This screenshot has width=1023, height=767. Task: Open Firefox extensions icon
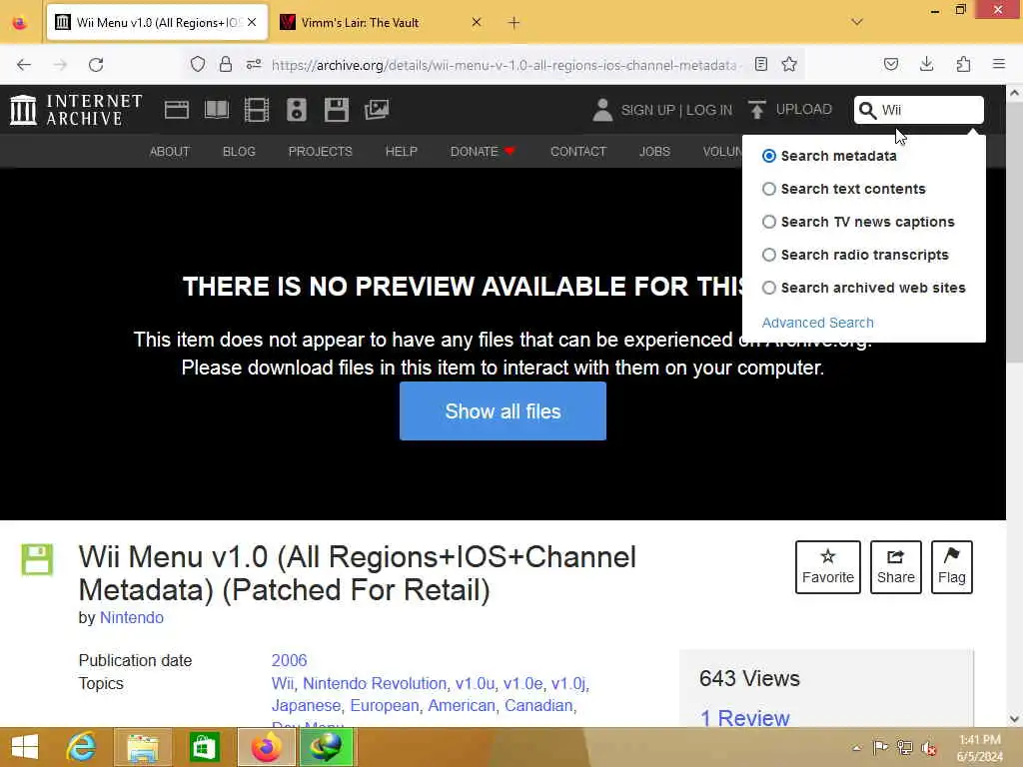click(x=963, y=64)
